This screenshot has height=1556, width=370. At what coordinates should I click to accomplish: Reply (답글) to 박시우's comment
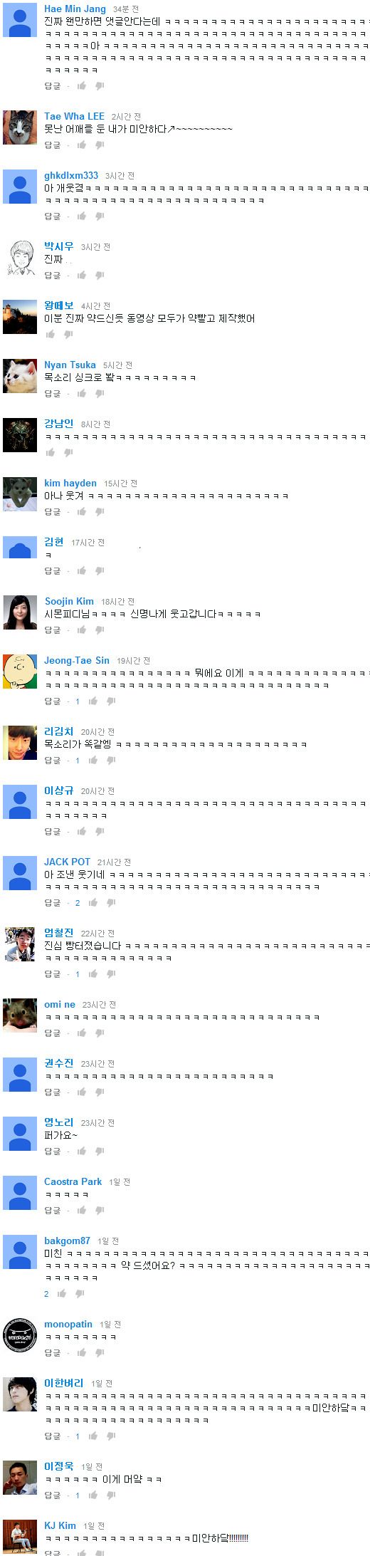tap(53, 276)
